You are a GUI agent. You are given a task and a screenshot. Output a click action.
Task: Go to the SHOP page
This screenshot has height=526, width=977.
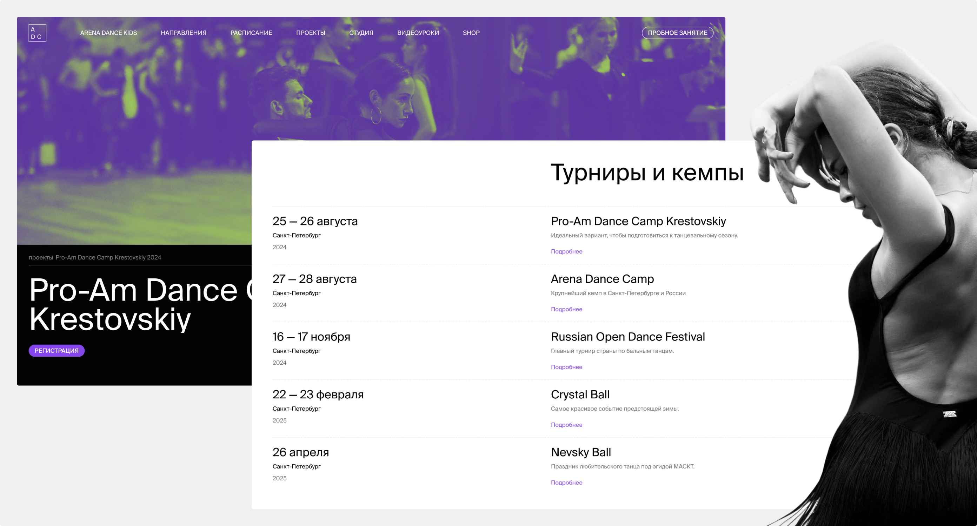(471, 33)
